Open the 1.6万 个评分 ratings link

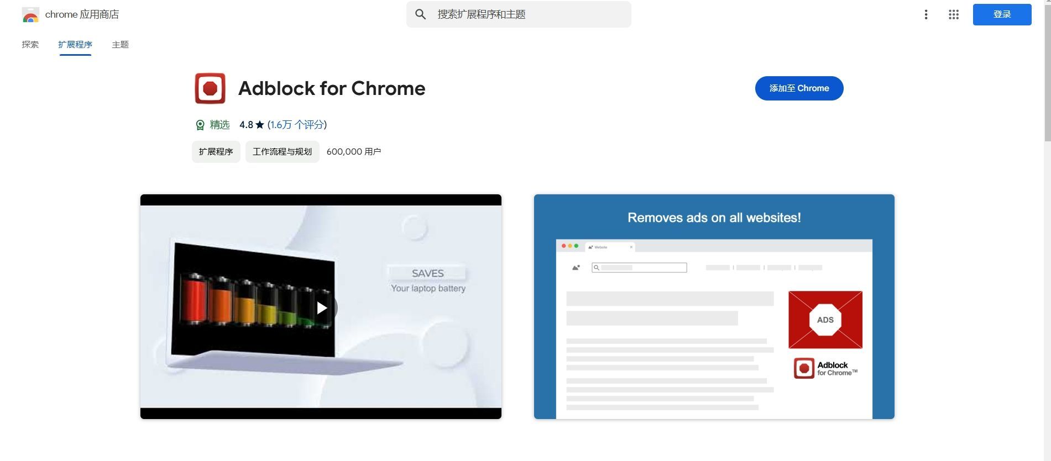point(297,125)
